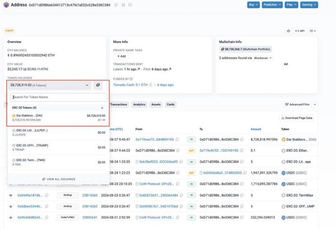Click contract icon beside 0xDD68aBa3 address
The image size is (336, 229).
pos(201,173)
